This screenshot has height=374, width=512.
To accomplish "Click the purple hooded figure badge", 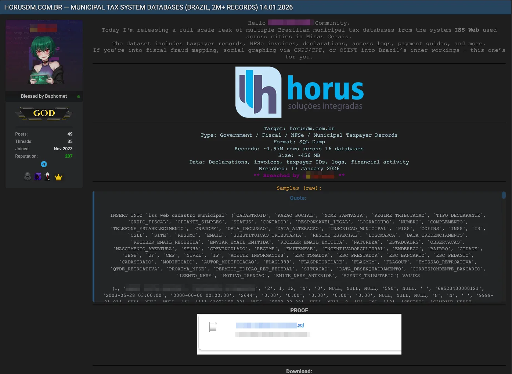I will pos(37,176).
